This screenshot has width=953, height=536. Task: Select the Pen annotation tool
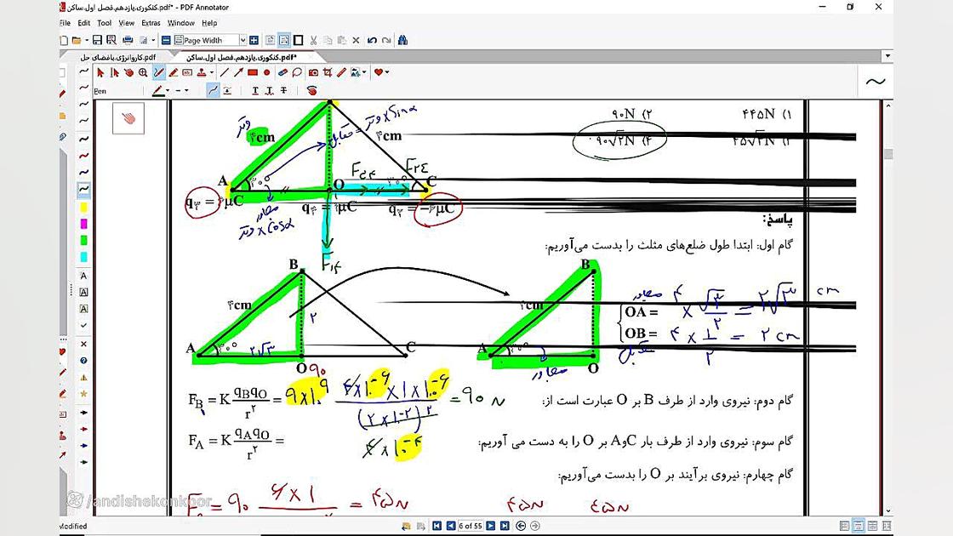159,73
